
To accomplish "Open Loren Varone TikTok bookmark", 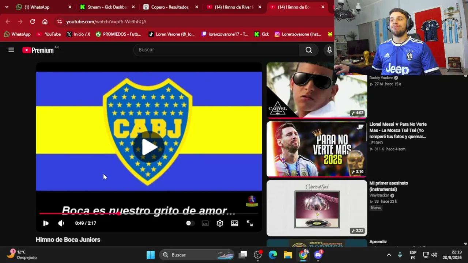I will click(171, 34).
